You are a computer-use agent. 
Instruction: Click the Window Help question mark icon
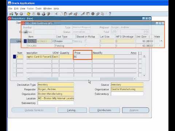click(x=110, y=14)
